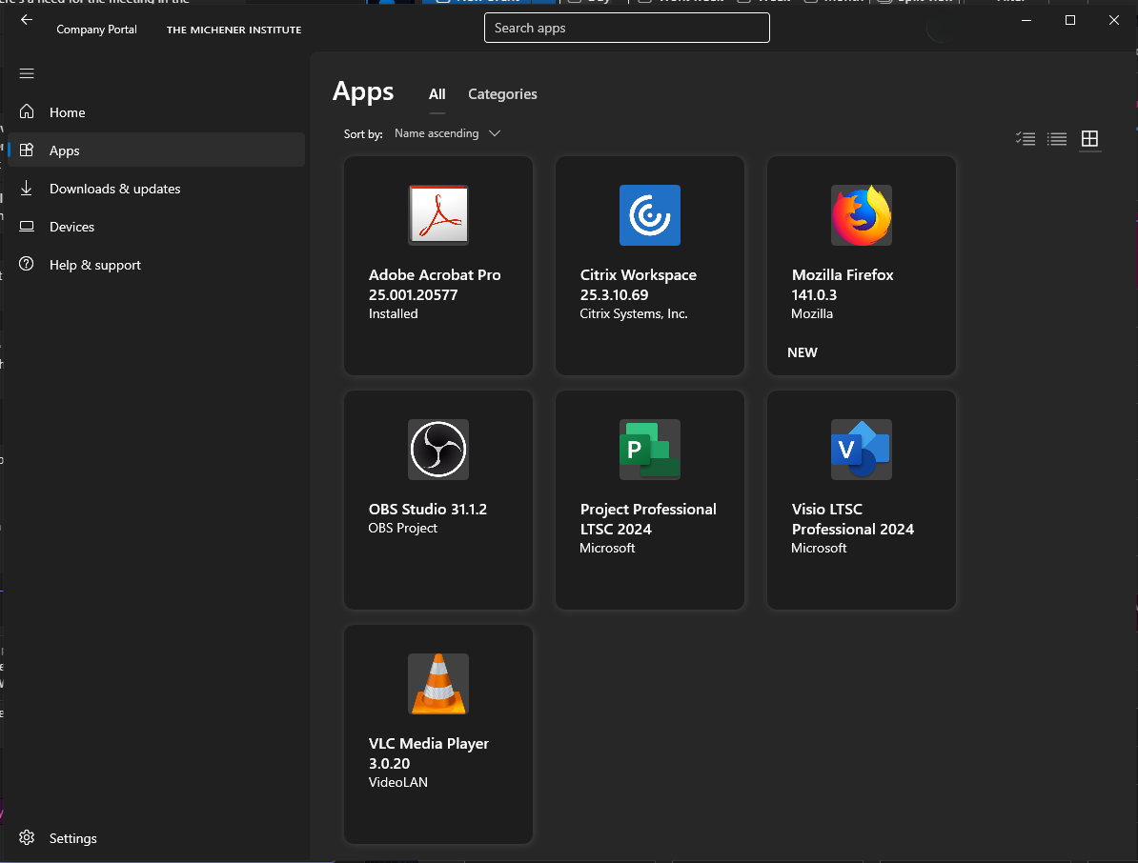Click the Citrix Workspace app icon

[x=649, y=215]
